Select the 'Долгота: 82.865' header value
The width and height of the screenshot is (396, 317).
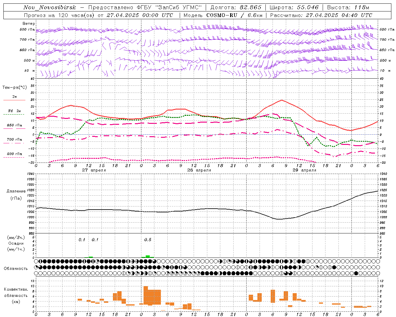pyautogui.click(x=236, y=7)
